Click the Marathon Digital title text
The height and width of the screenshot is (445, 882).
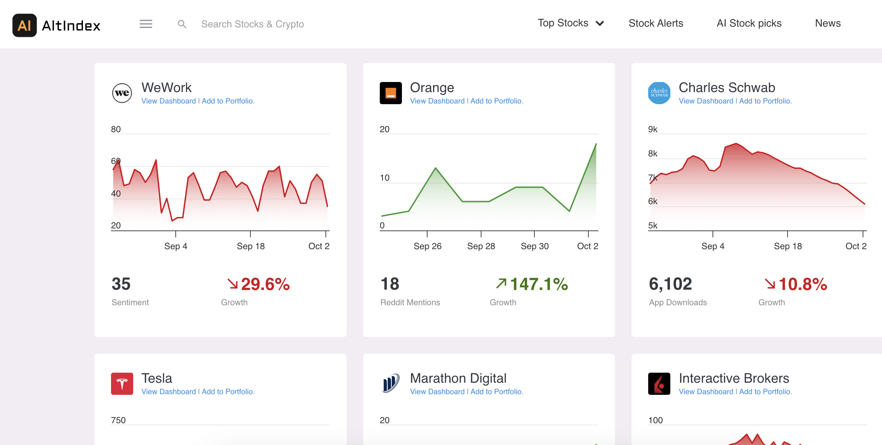pos(458,379)
